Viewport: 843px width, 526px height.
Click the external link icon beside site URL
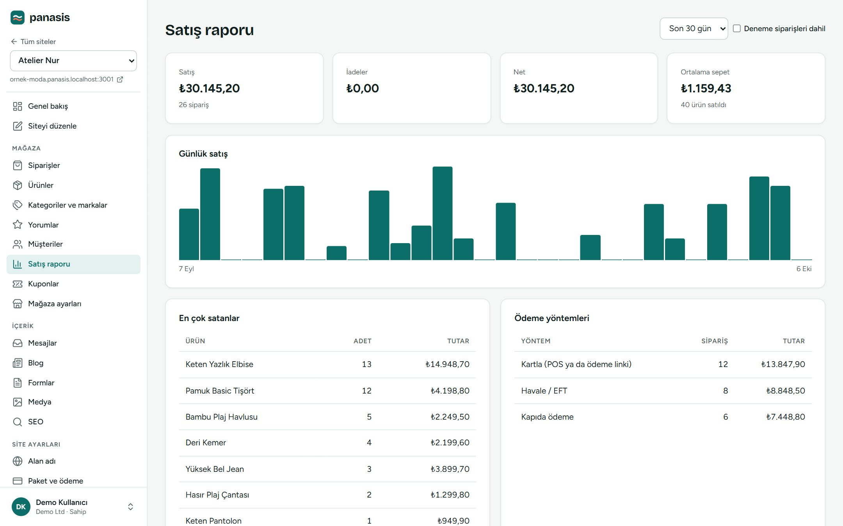[x=120, y=79]
